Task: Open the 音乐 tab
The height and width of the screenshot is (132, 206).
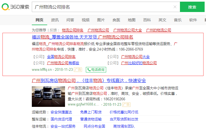Action: pyautogui.click(x=178, y=20)
